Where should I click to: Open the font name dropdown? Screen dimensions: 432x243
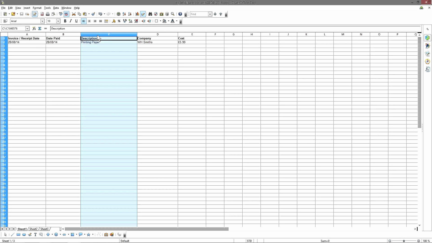pyautogui.click(x=43, y=21)
